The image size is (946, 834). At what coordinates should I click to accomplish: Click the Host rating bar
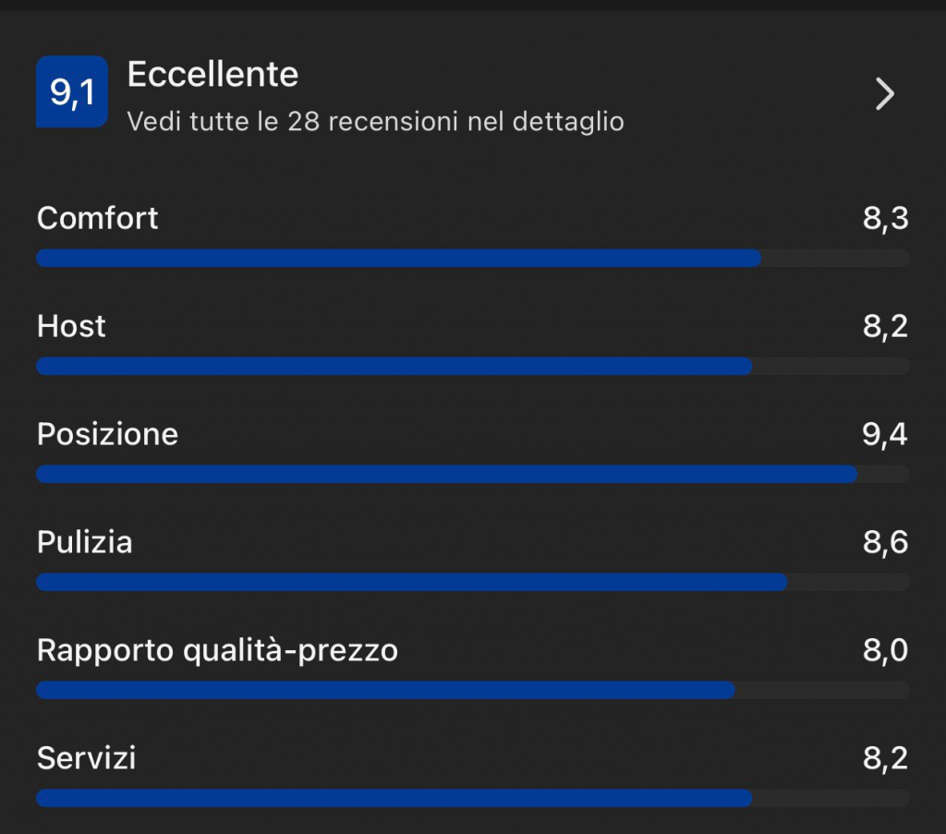click(472, 366)
